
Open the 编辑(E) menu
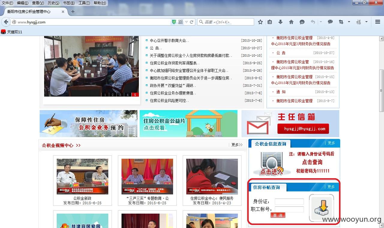point(22,3)
